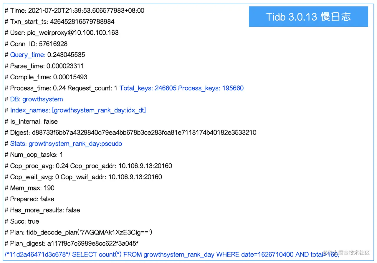Image resolution: width=377 pixels, height=263 pixels.
Task: Click the Plan tidb_decode_plan line
Action: [78, 232]
